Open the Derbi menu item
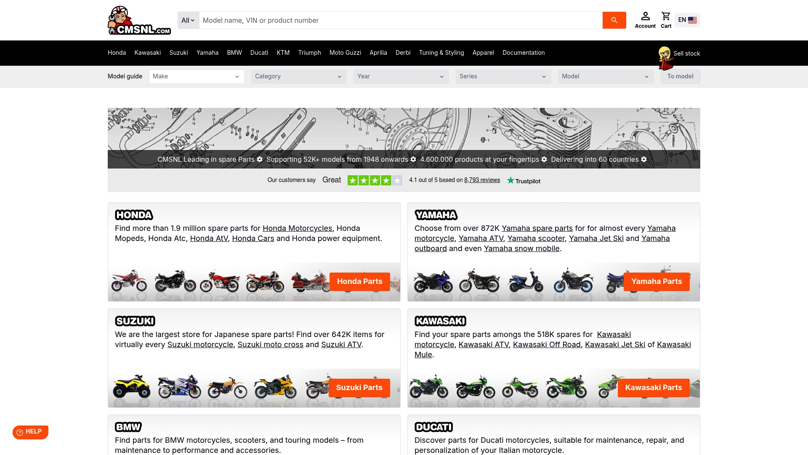 pos(403,53)
